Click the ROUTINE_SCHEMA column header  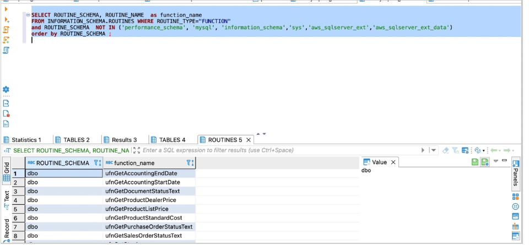coord(63,163)
